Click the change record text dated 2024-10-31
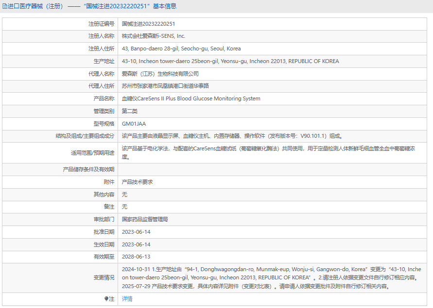This screenshot has height=308, width=433. pos(271,273)
